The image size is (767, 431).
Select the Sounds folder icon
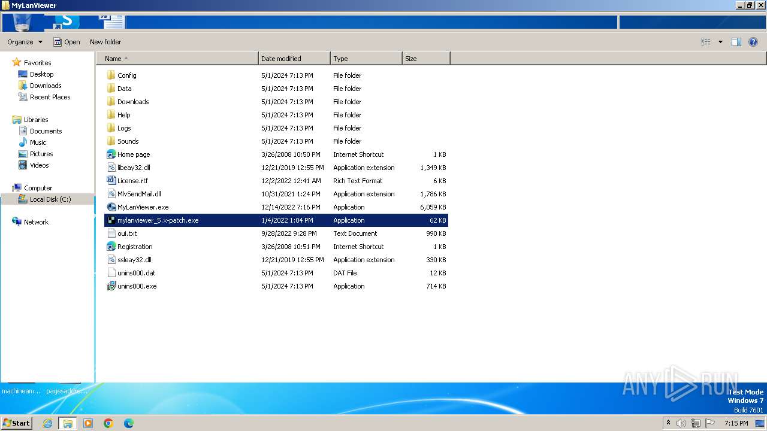tap(111, 141)
